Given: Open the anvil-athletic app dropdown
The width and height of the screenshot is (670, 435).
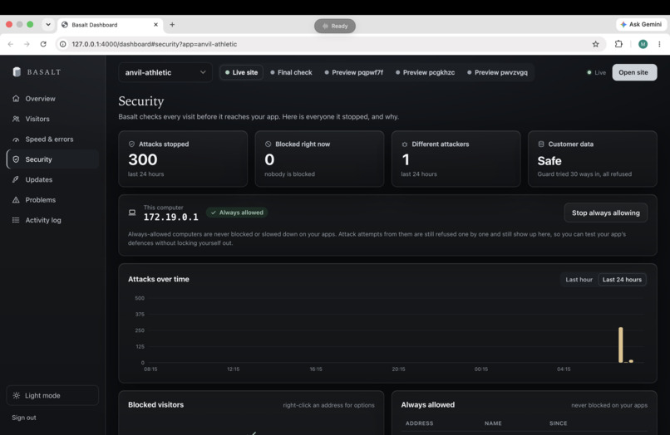Looking at the screenshot, I should click(165, 72).
